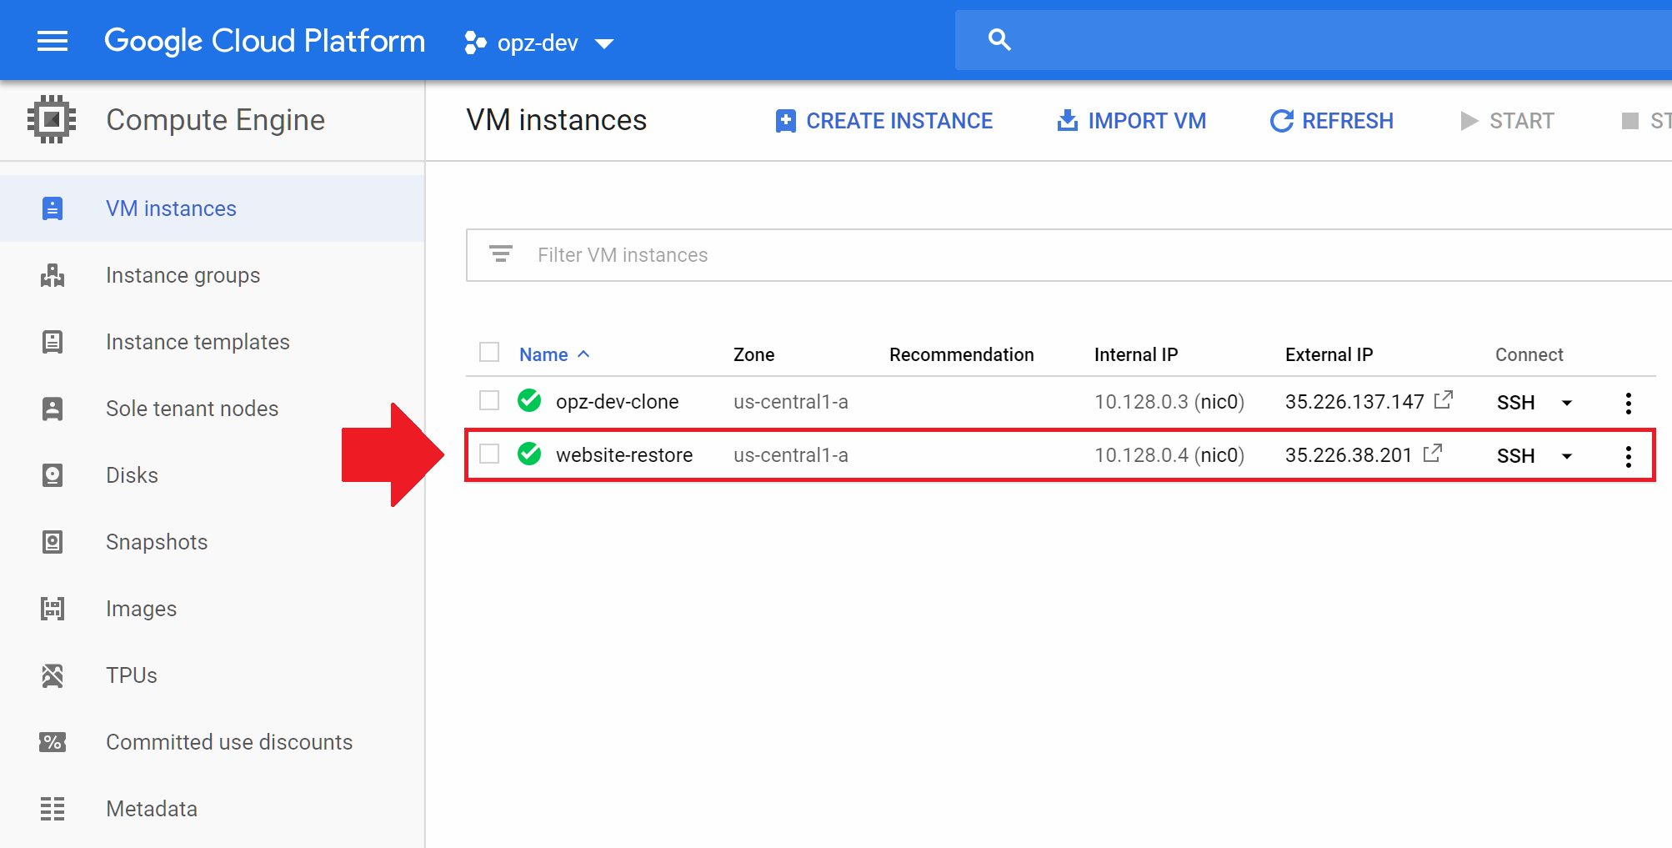Click the Internal IP column header
This screenshot has width=1672, height=848.
[x=1136, y=354]
